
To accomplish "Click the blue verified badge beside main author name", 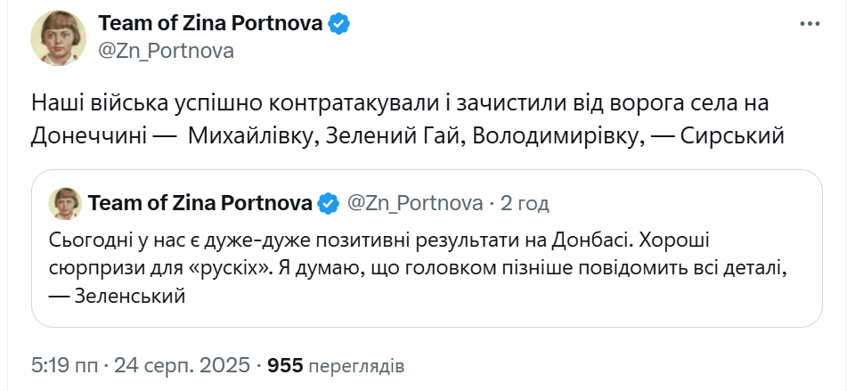I will (338, 24).
